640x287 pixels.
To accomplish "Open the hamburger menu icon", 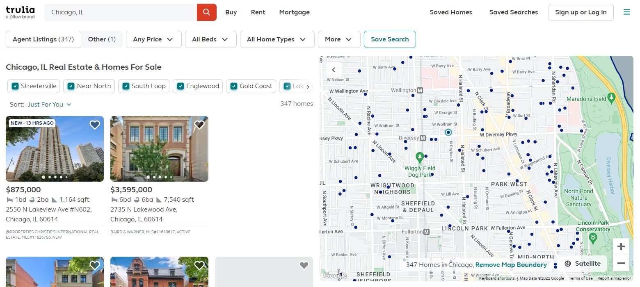I will [x=626, y=12].
